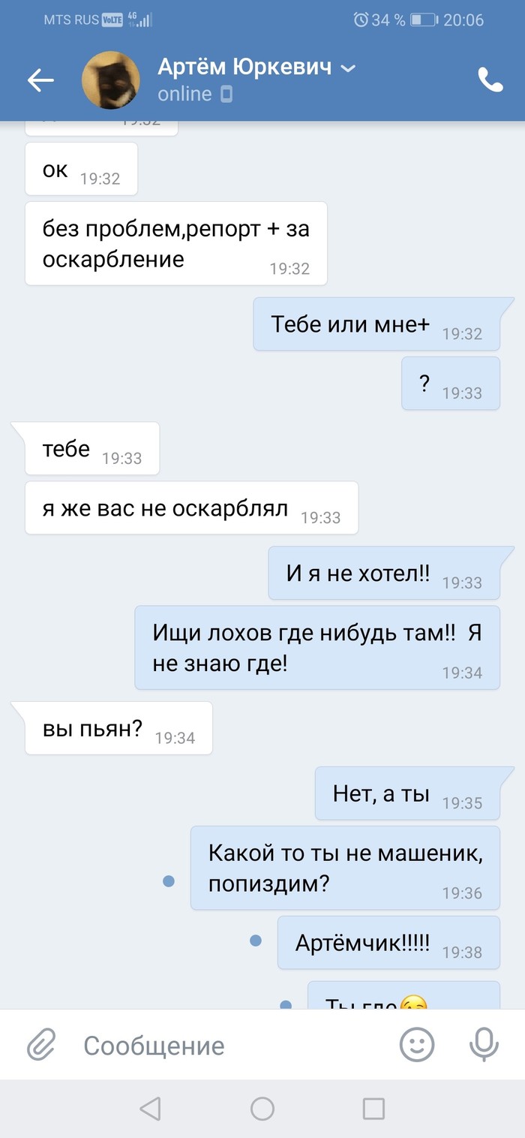Screen dimensions: 525x1138
Task: Select the message 'вы пьян?'
Action: [x=118, y=728]
